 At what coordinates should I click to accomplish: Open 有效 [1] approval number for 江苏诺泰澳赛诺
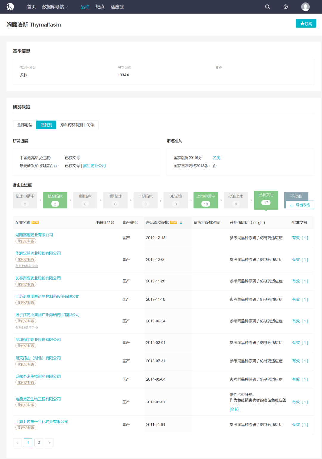(x=300, y=299)
